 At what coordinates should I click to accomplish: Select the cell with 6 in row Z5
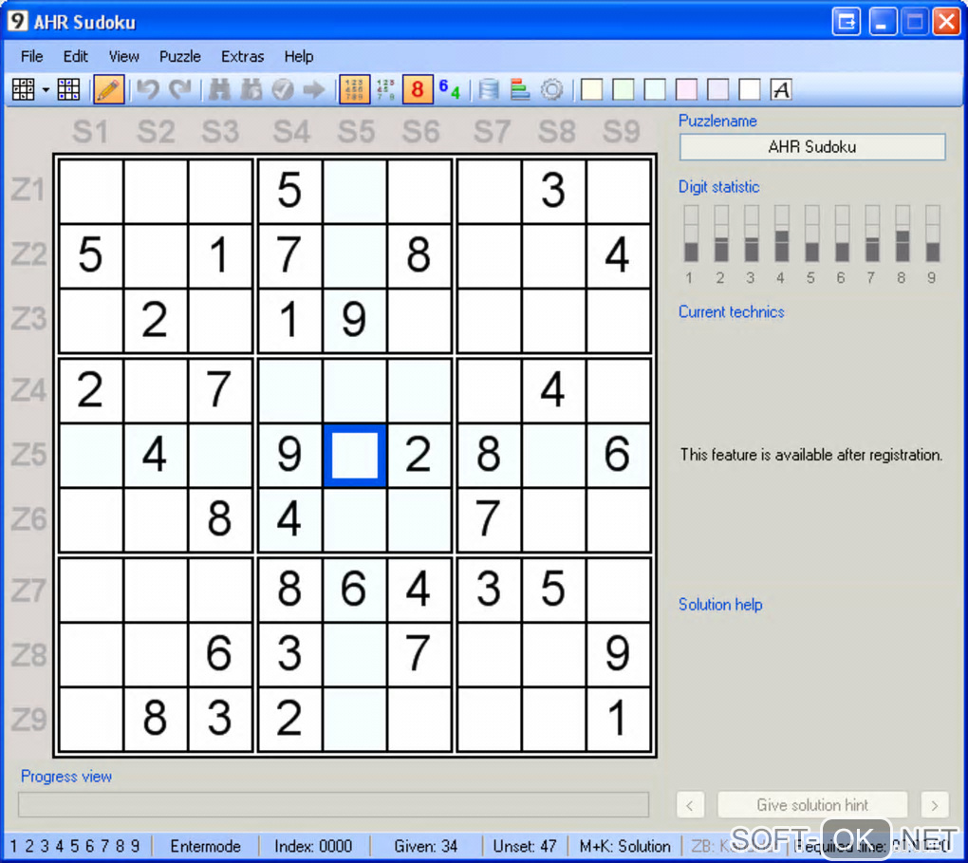click(x=618, y=454)
